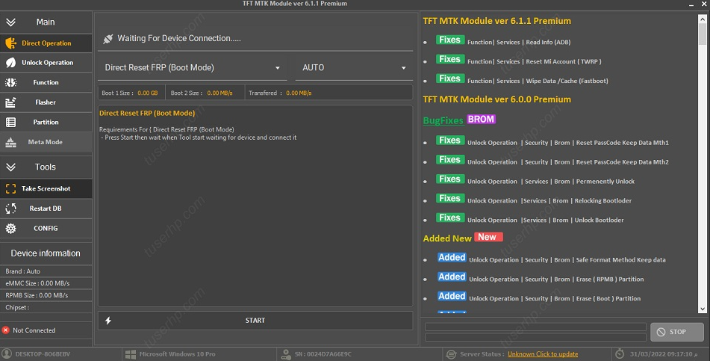Image resolution: width=710 pixels, height=361 pixels.
Task: Click the plug icon beside Waiting For Device
Action: pos(108,39)
